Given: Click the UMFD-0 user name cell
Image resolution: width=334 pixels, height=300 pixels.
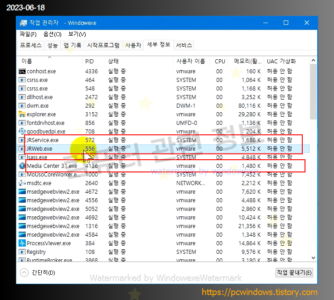Looking at the screenshot, I should point(187,123).
